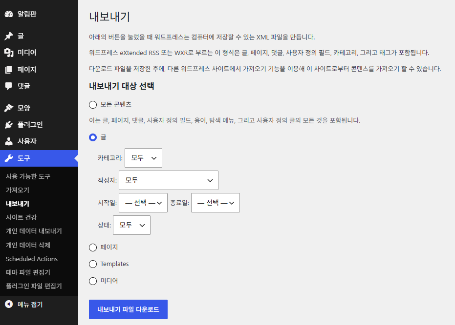Open the 미디어 menu label in the sidebar
The width and height of the screenshot is (455, 325).
27,53
